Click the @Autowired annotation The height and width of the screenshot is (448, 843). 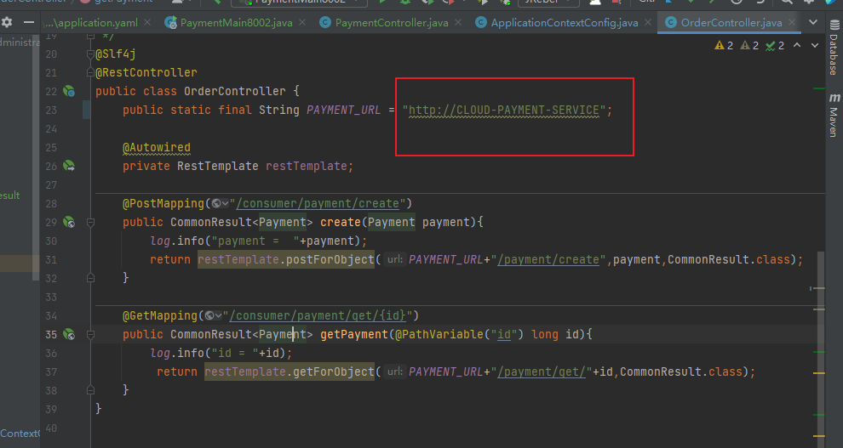tap(157, 147)
